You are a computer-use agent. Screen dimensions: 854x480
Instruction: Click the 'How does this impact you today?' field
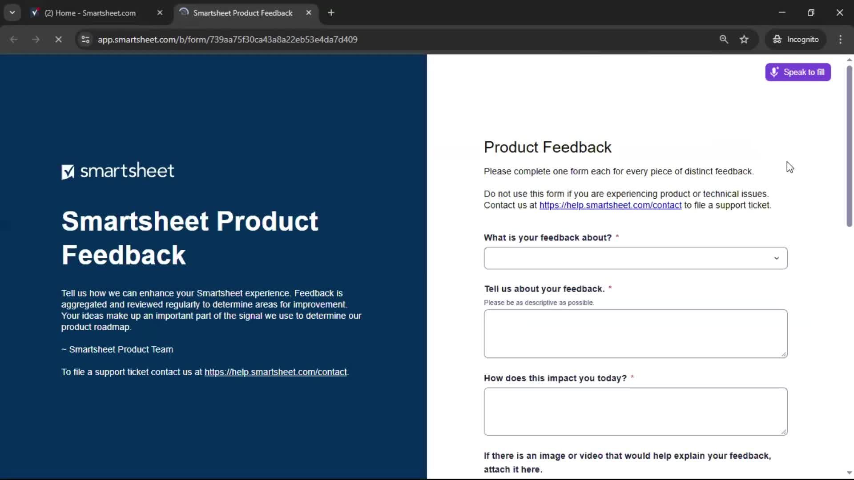[635, 411]
